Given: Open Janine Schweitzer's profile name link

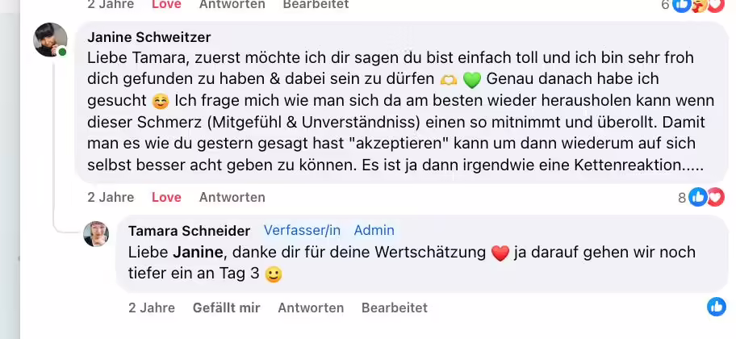Looking at the screenshot, I should [x=148, y=37].
